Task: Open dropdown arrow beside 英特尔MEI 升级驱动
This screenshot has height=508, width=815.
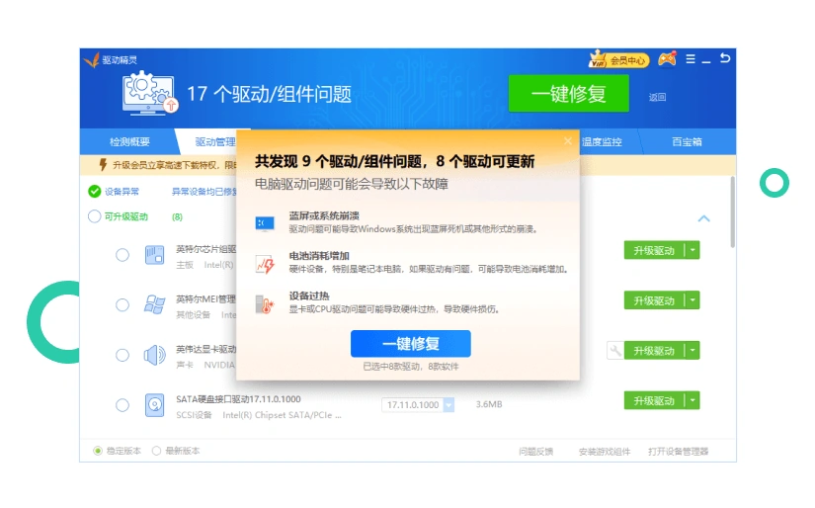Action: 693,300
